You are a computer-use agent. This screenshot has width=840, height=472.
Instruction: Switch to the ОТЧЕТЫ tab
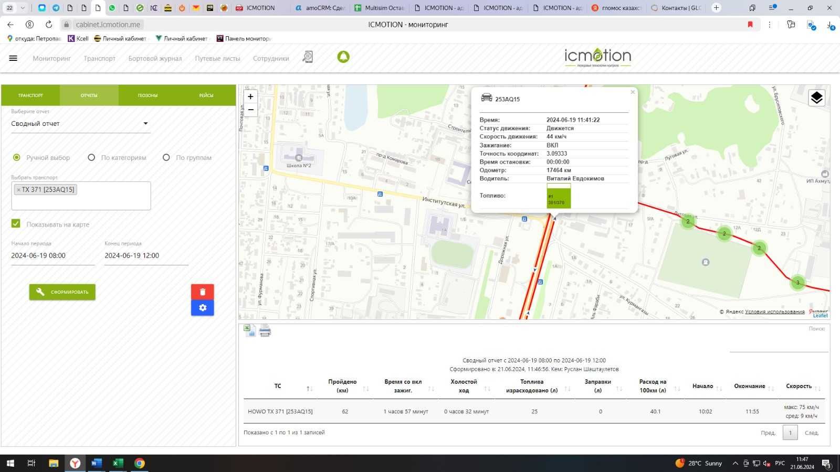(x=89, y=95)
